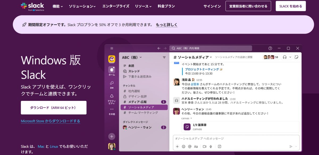The image size is (319, 155).
Task: Click the slash shortcuts icon in composer
Action: coord(220,147)
